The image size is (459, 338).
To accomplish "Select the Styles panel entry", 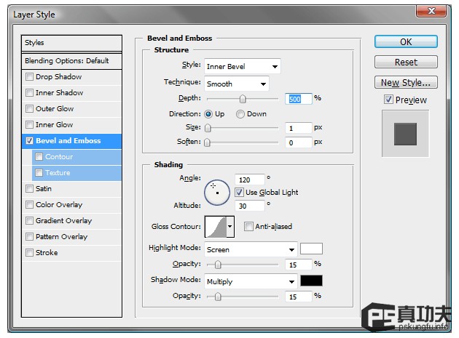I will point(71,43).
